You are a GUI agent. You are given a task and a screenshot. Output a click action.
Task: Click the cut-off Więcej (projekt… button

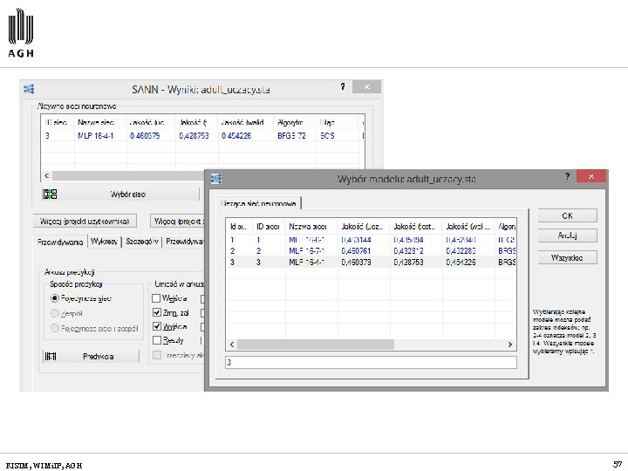(x=178, y=221)
